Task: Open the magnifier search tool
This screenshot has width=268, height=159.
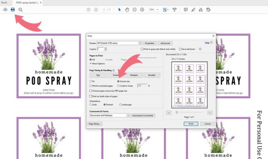Action: pyautogui.click(x=20, y=9)
